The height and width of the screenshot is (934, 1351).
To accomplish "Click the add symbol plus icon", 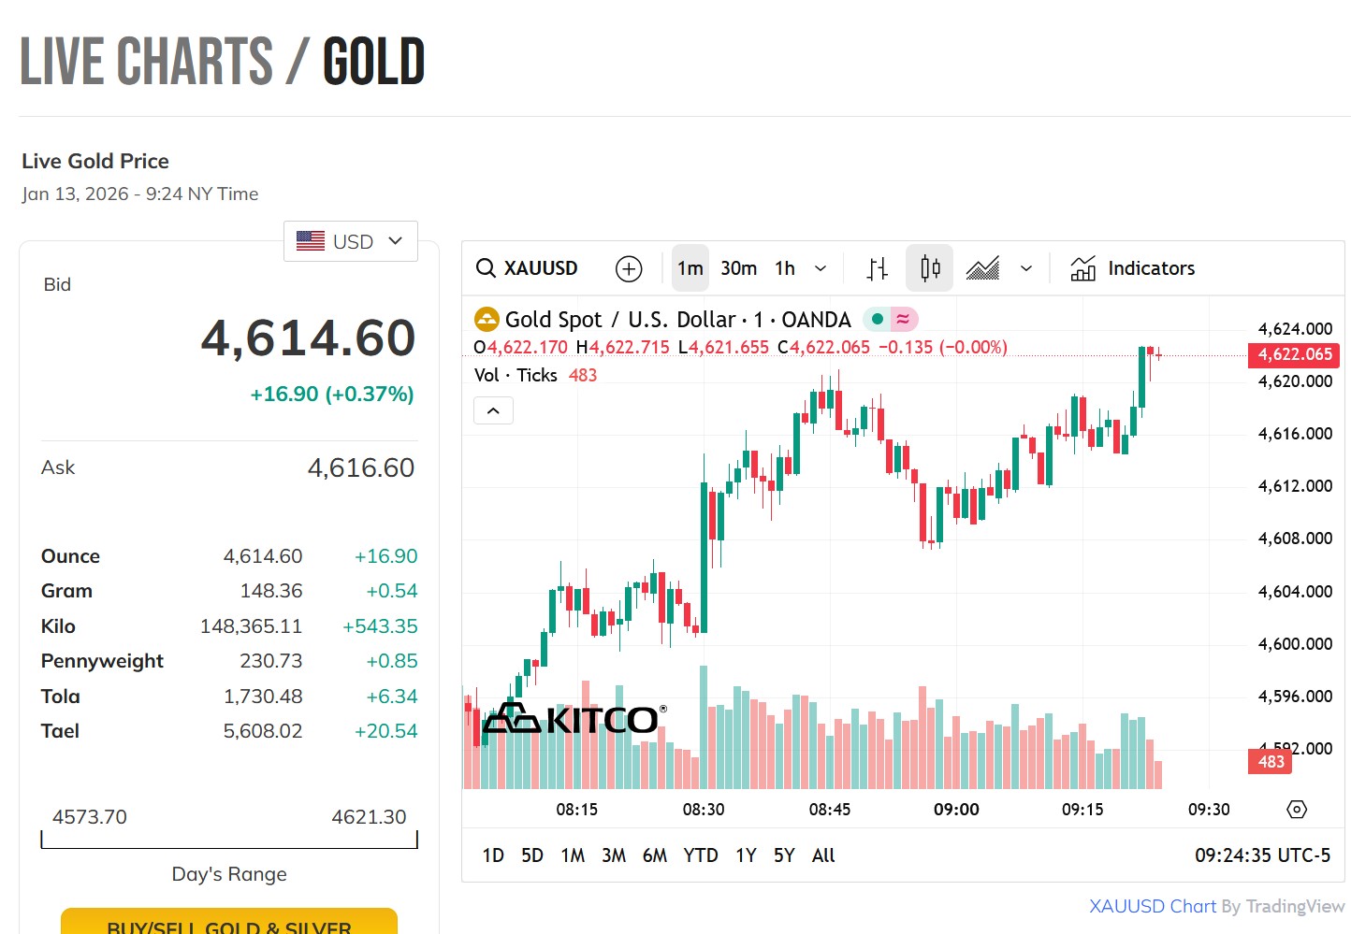I will pos(629,269).
